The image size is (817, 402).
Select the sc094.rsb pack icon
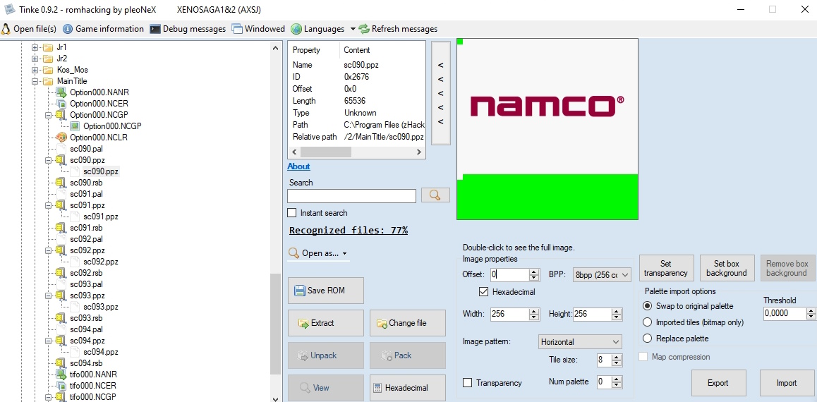pos(61,363)
